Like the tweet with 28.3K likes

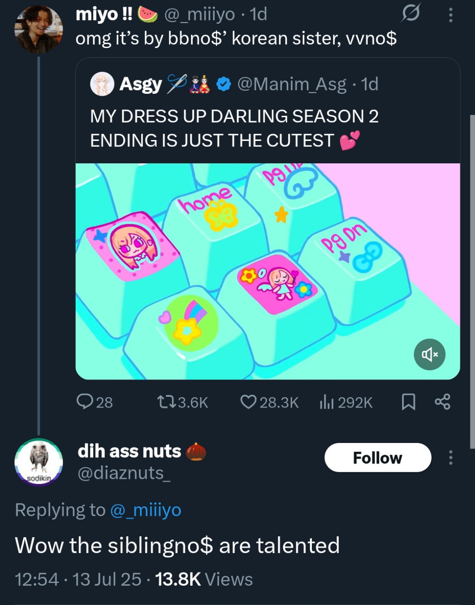click(248, 402)
